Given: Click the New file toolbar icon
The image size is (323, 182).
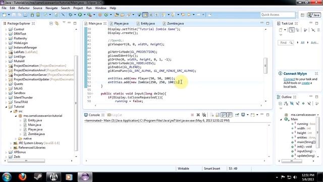Looking at the screenshot, I should 5,15.
